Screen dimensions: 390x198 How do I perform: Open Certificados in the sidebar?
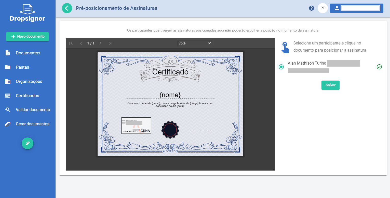click(x=28, y=96)
